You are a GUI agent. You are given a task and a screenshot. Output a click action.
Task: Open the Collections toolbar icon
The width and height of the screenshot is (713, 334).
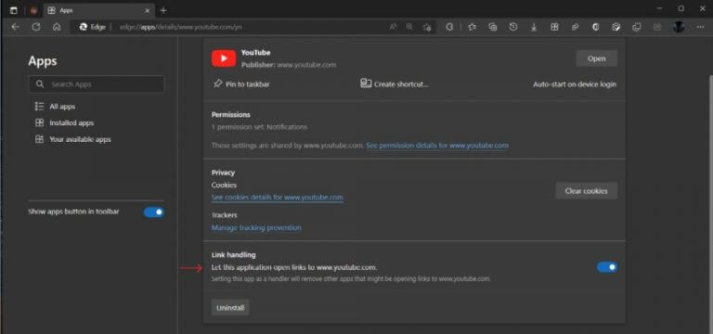492,27
